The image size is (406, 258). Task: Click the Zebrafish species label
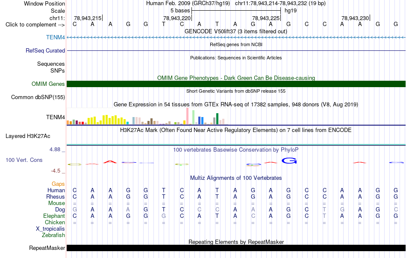pyautogui.click(x=53, y=235)
